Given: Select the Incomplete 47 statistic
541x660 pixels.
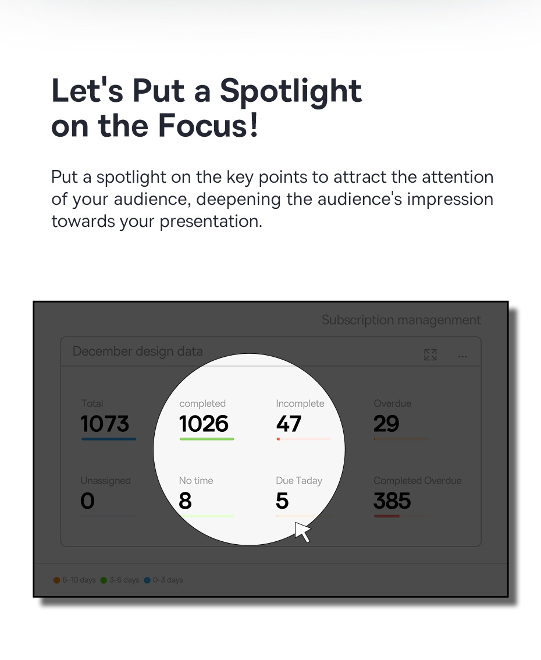Looking at the screenshot, I should (x=289, y=423).
